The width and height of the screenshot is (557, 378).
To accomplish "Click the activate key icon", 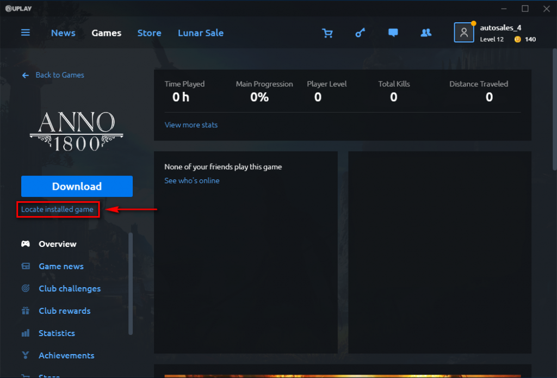I will [360, 33].
